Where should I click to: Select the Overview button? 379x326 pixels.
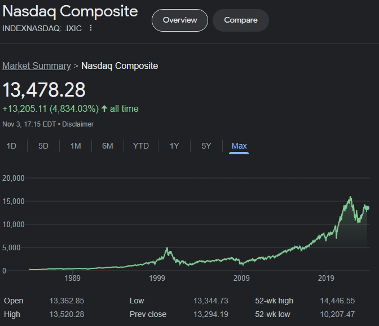point(180,20)
